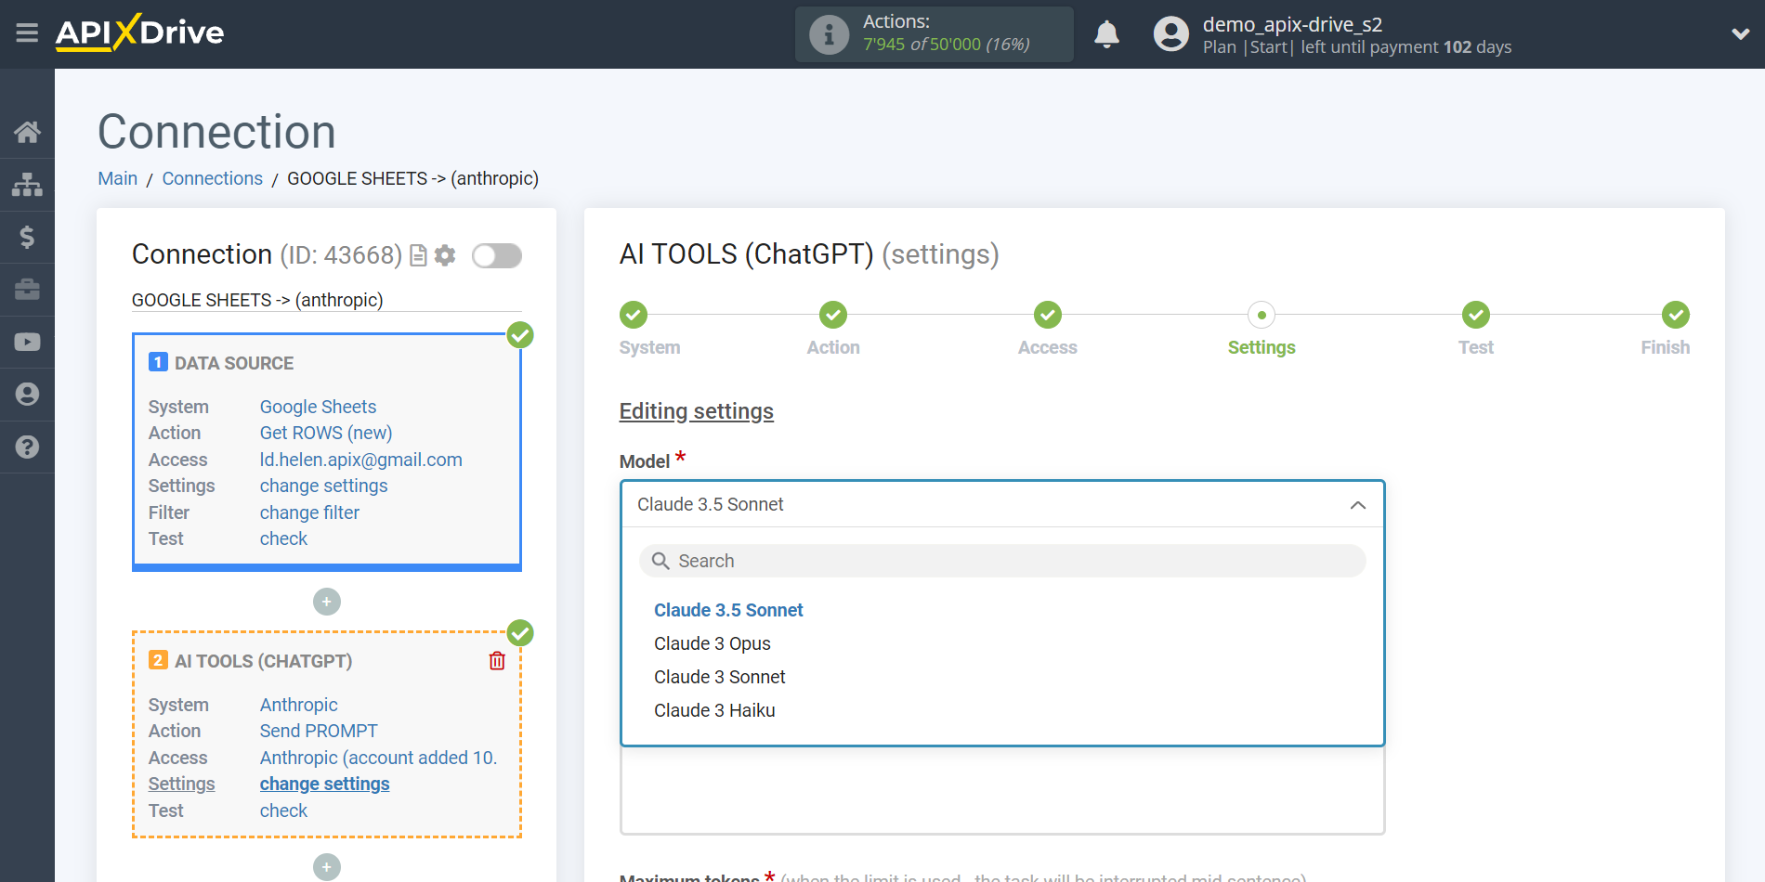1765x882 pixels.
Task: Open Send PROMPT action link
Action: tap(319, 731)
